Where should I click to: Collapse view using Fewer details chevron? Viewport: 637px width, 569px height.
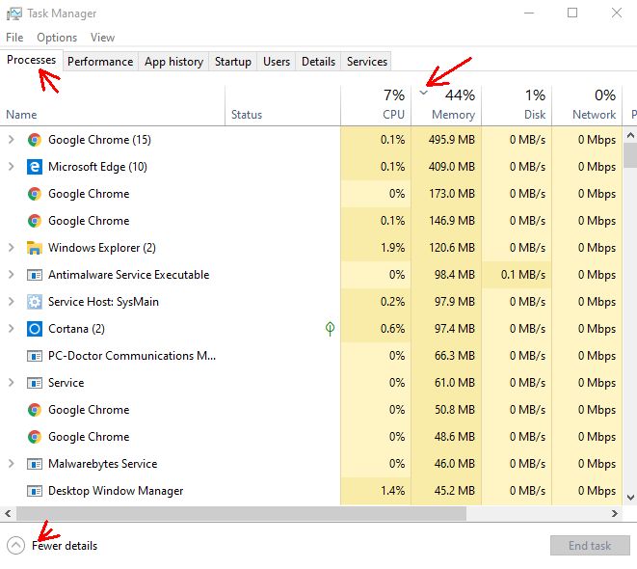pos(15,546)
